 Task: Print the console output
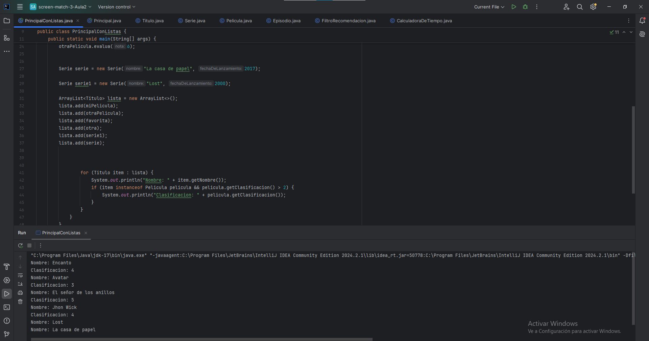click(20, 293)
